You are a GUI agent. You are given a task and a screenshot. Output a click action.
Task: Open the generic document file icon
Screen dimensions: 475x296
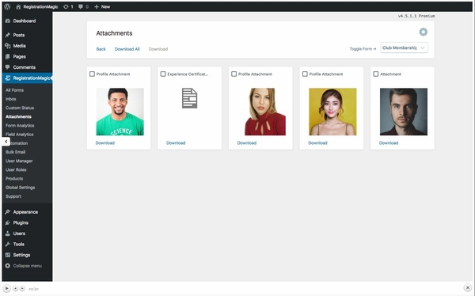click(x=189, y=98)
